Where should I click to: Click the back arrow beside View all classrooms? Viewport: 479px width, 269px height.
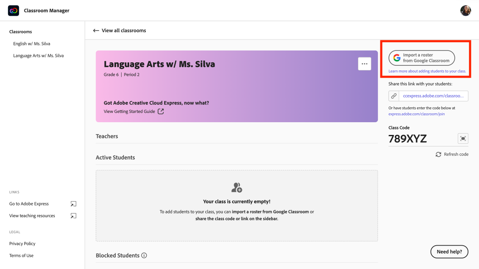[96, 30]
